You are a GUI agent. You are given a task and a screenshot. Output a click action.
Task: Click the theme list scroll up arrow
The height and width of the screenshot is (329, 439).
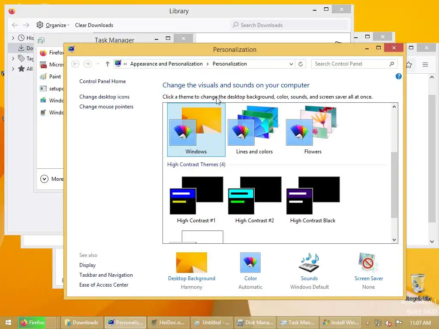click(394, 107)
